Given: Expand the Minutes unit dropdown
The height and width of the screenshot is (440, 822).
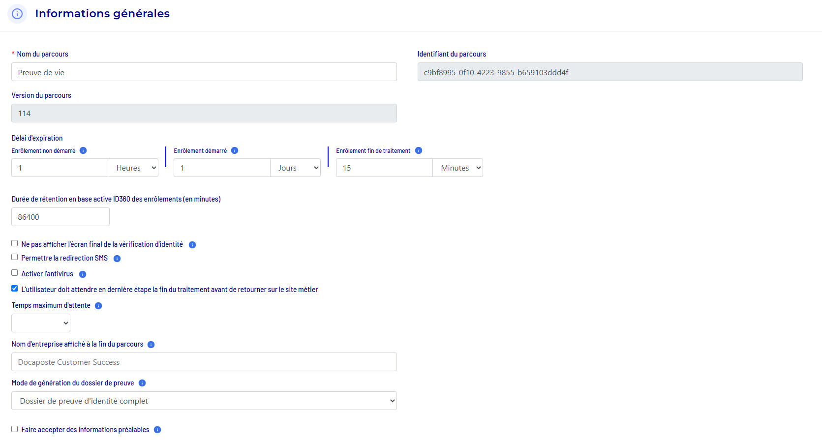Looking at the screenshot, I should [x=458, y=168].
